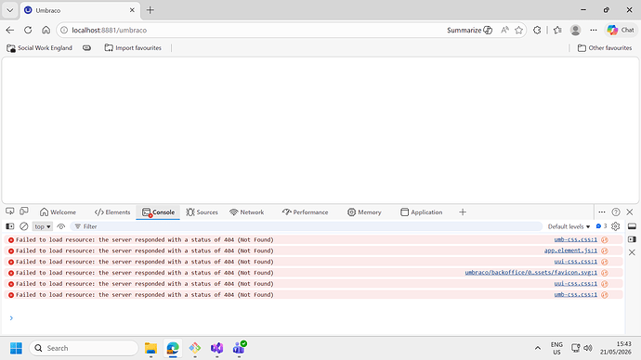
Task: Click the Inspect element picker icon
Action: pos(10,211)
